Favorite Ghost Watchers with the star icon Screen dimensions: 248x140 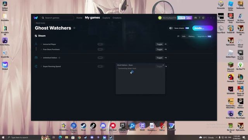click(x=74, y=28)
